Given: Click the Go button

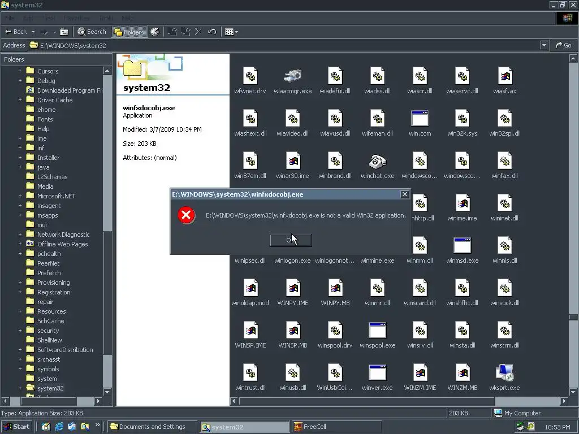Looking at the screenshot, I should tap(564, 45).
